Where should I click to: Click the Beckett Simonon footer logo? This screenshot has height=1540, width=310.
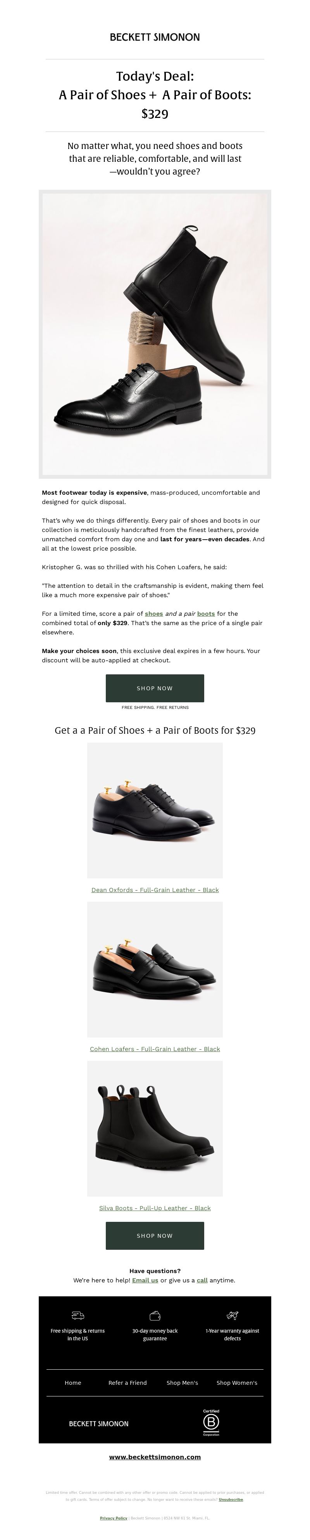[x=98, y=1424]
